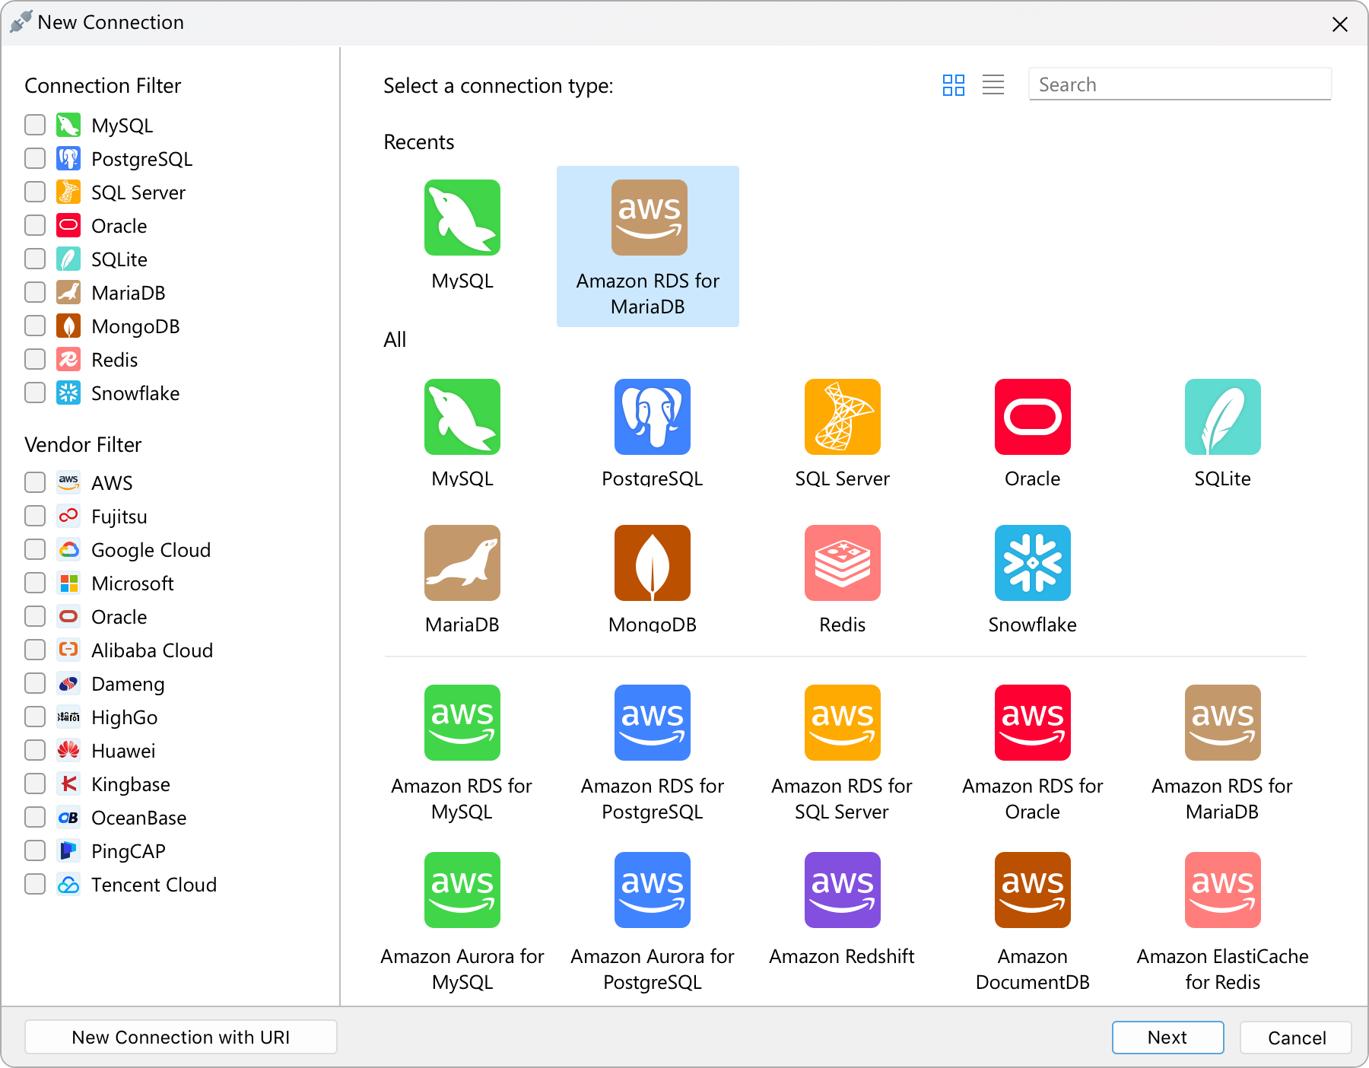Image resolution: width=1369 pixels, height=1068 pixels.
Task: Pick the MongoDB connection icon
Action: coord(652,563)
